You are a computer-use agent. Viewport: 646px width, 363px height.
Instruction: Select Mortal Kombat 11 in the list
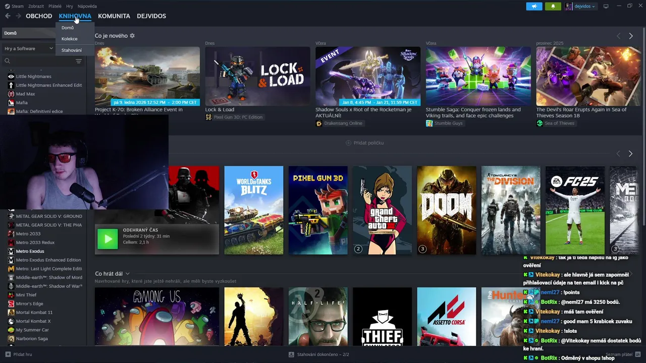pyautogui.click(x=34, y=312)
